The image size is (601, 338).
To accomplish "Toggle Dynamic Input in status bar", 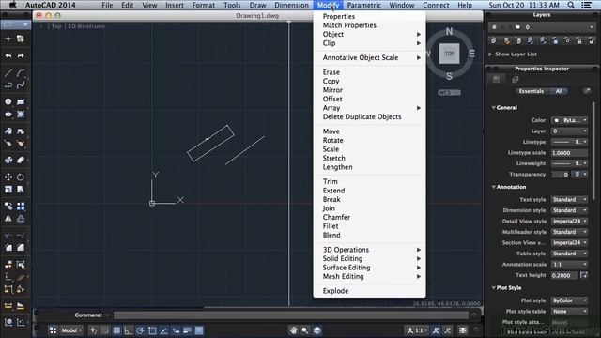I will point(176,330).
